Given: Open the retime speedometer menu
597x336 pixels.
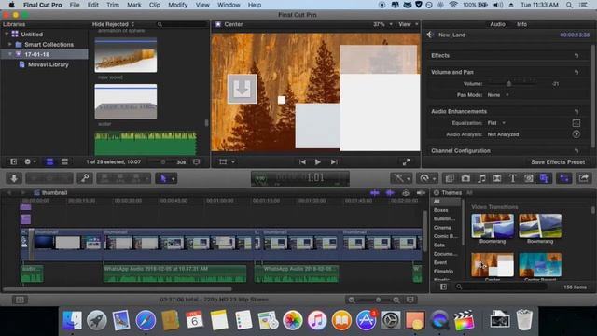Looking at the screenshot, I should (427, 178).
